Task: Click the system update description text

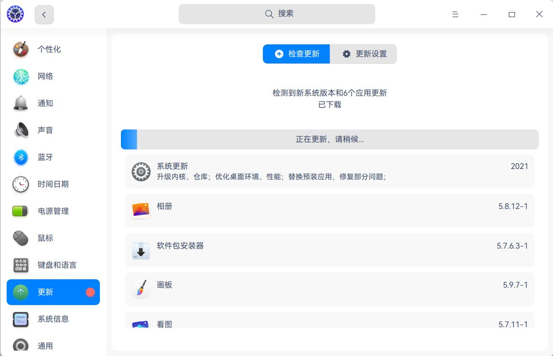Action: pyautogui.click(x=272, y=177)
